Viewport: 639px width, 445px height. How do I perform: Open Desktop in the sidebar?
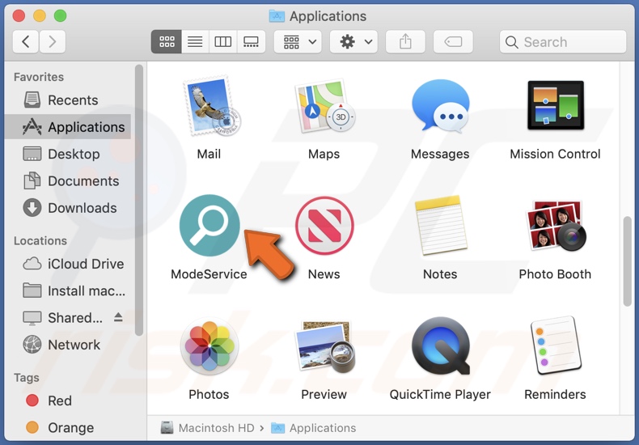(68, 154)
